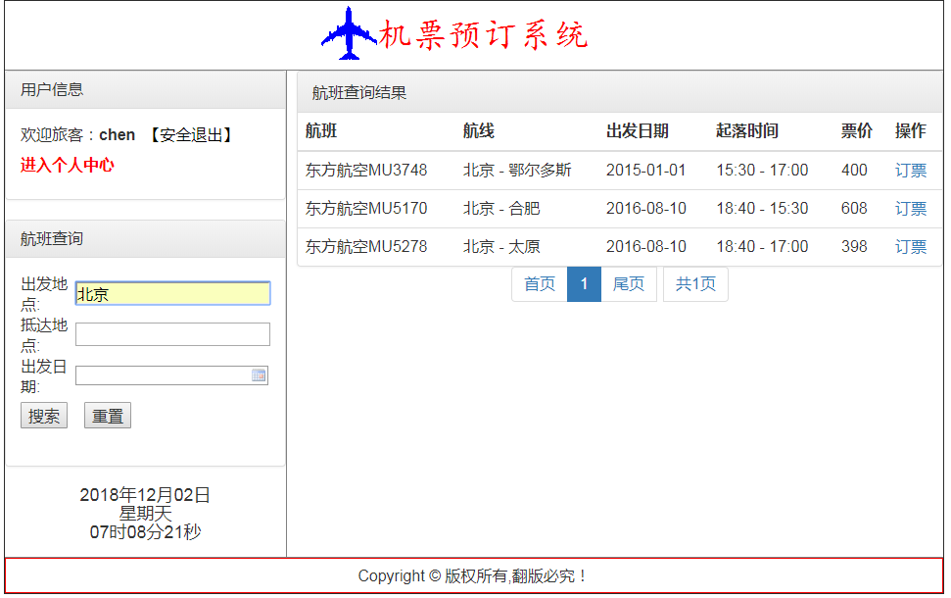
Task: Select the 东方航空MU5170 flight cell
Action: [366, 208]
